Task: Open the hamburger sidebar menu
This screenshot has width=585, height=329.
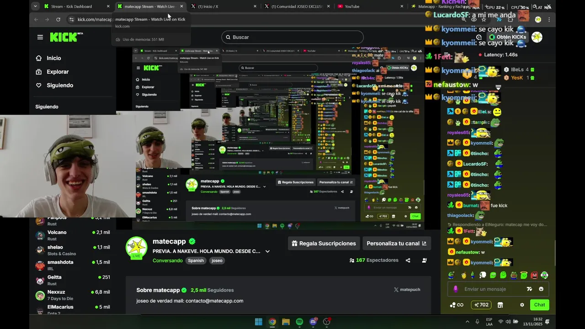Action: [40, 37]
